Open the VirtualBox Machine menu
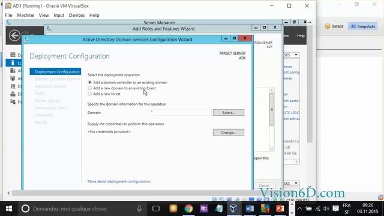 25,15
